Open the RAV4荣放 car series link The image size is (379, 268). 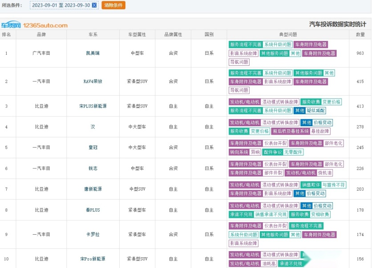pos(93,81)
